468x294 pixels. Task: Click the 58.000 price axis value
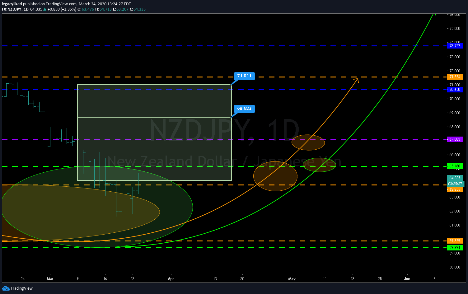pyautogui.click(x=455, y=267)
